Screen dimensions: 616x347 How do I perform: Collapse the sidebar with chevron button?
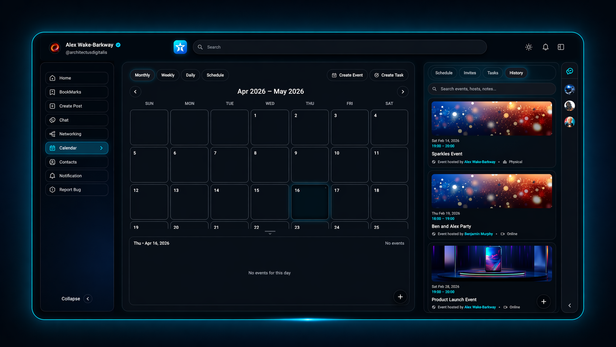pos(88,299)
